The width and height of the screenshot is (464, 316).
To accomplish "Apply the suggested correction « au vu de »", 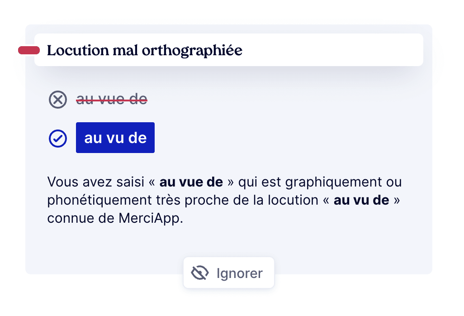I will (115, 138).
